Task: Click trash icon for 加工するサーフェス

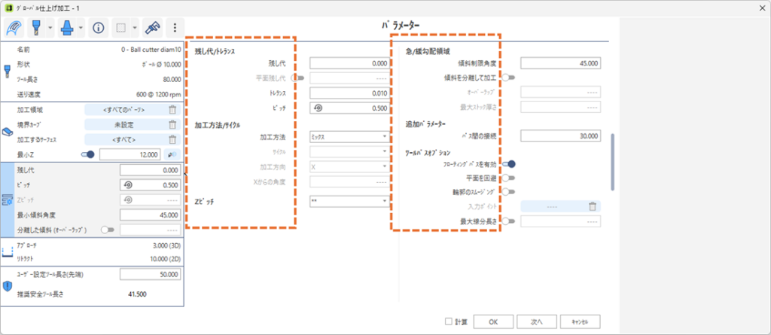Action: tap(172, 139)
